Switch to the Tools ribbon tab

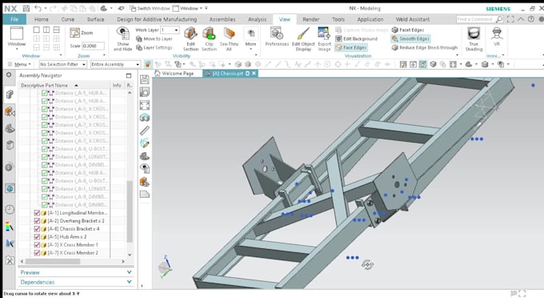point(338,19)
